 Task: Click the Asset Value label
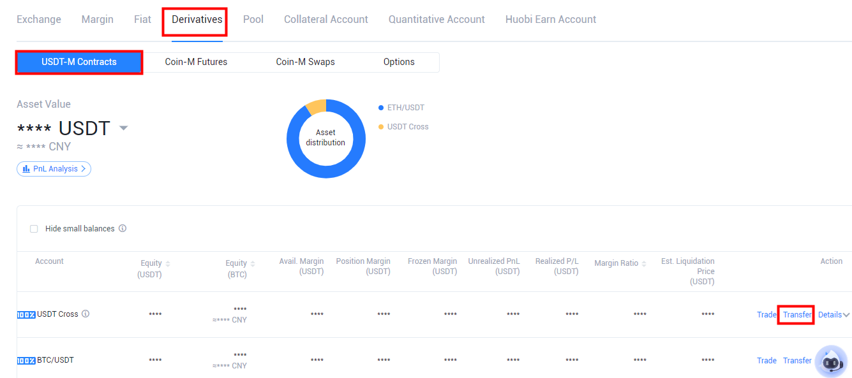(43, 105)
